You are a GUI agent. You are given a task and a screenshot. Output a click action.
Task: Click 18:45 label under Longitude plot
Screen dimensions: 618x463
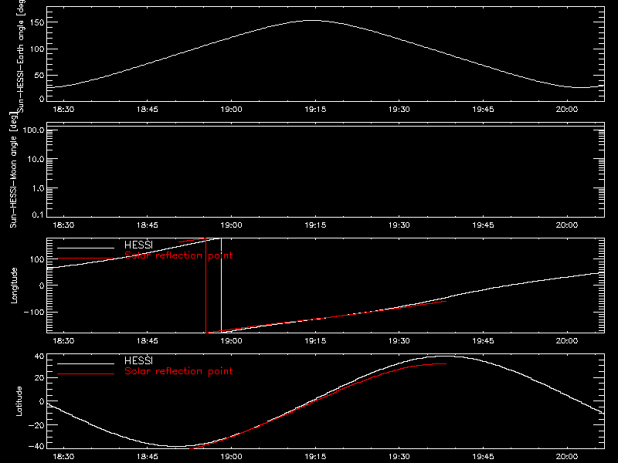click(148, 341)
